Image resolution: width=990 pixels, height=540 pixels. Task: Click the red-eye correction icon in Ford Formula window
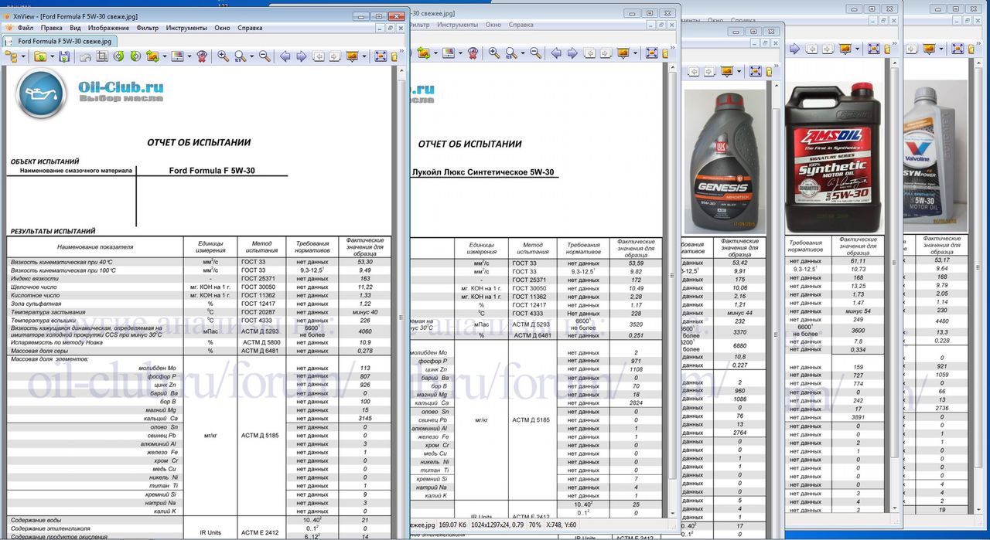(202, 56)
